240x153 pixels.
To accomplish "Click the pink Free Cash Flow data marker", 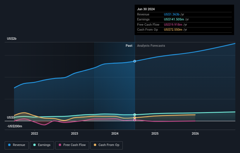I will 135,120.
